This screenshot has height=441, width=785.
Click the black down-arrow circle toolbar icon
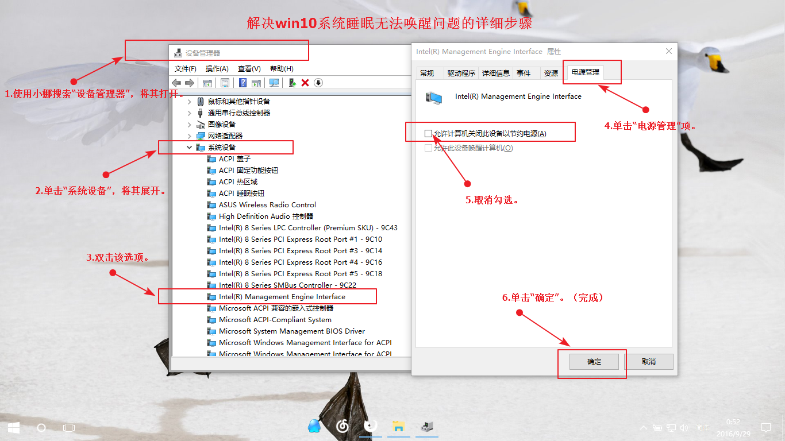318,83
